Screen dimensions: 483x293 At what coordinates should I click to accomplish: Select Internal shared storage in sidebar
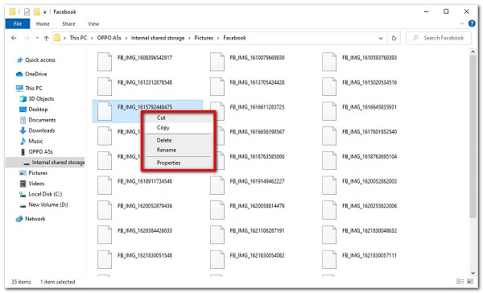(x=45, y=162)
